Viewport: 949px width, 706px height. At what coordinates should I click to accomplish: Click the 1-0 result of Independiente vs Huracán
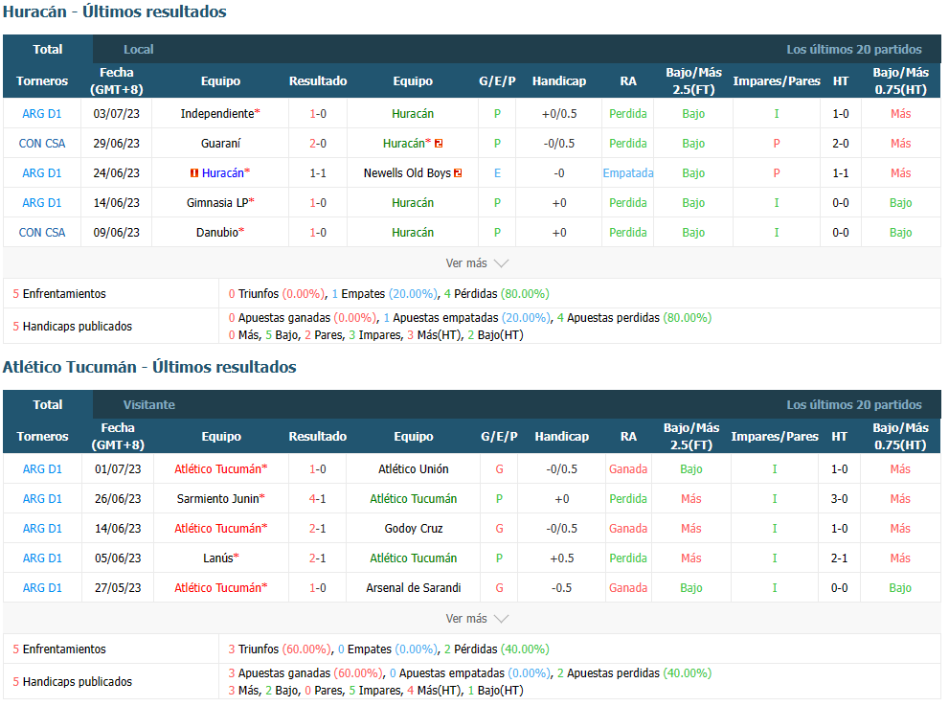[318, 114]
